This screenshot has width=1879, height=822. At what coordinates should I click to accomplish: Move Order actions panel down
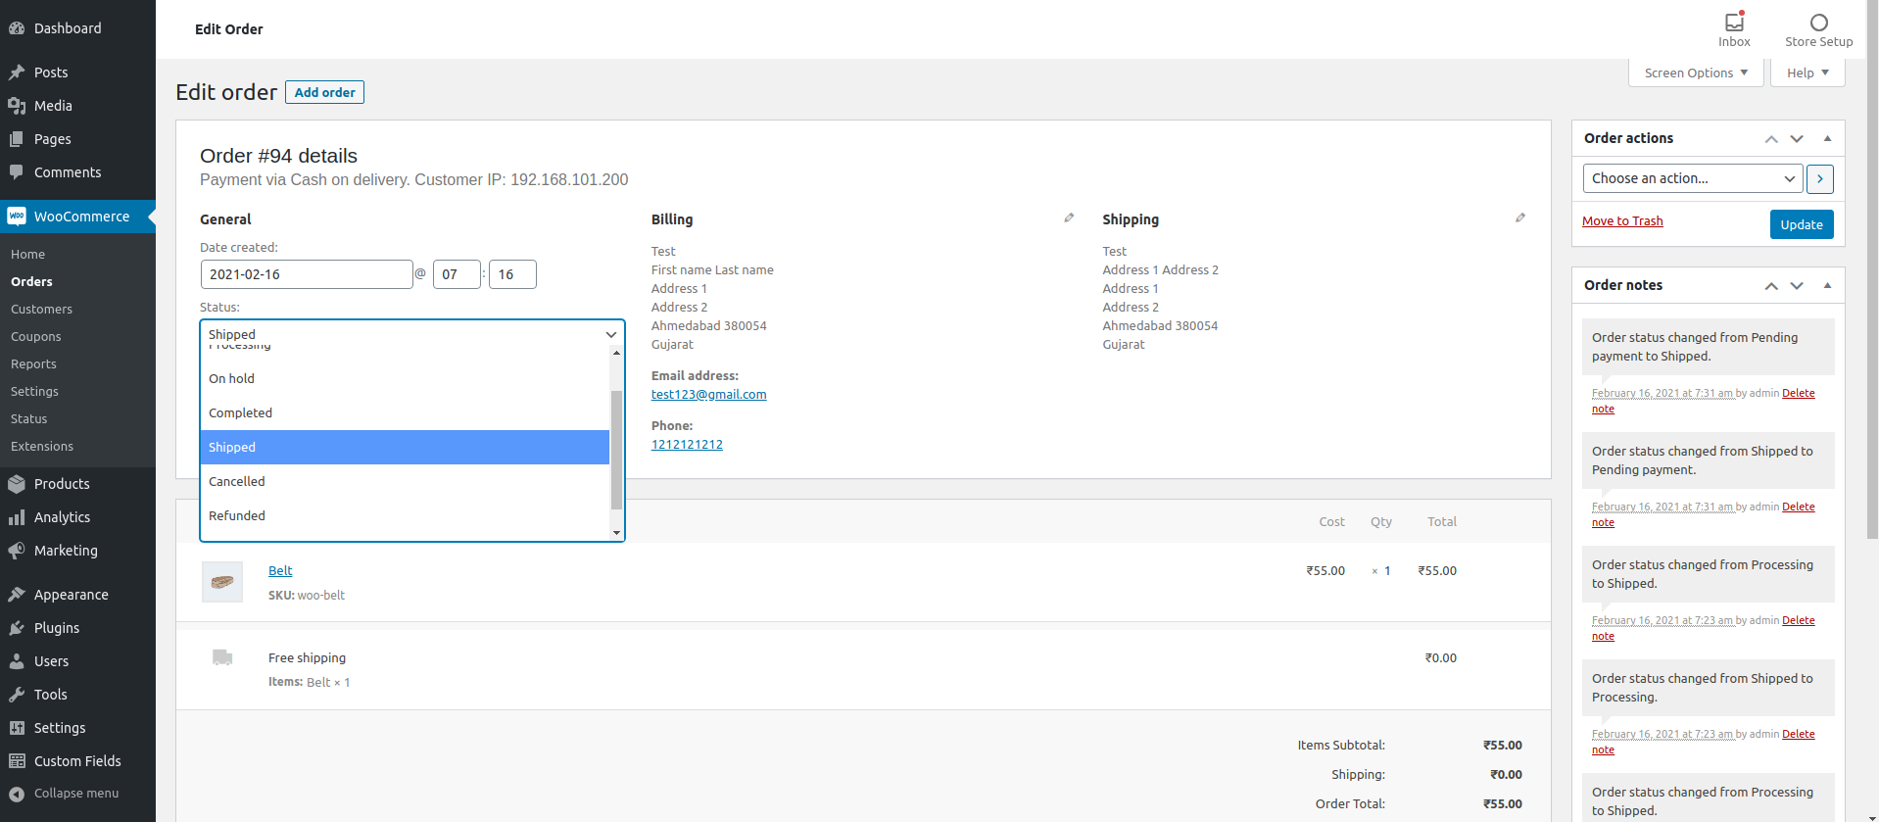[1797, 139]
